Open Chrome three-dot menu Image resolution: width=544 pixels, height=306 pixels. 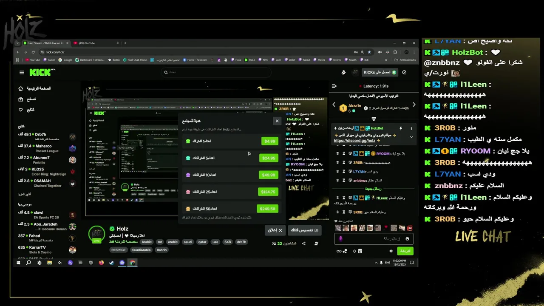[x=414, y=52]
